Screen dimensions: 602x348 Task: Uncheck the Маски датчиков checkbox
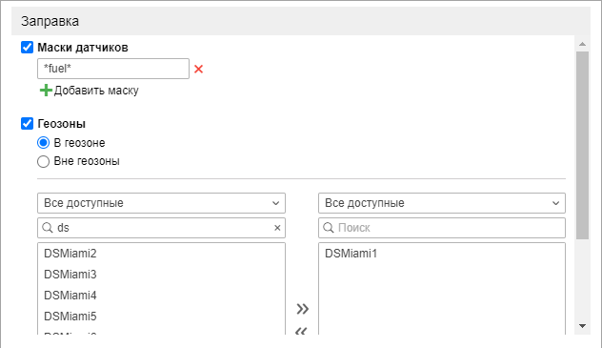coord(27,48)
